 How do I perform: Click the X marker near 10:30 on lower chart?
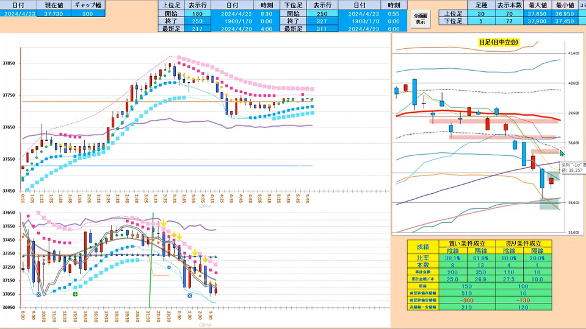coord(38,295)
